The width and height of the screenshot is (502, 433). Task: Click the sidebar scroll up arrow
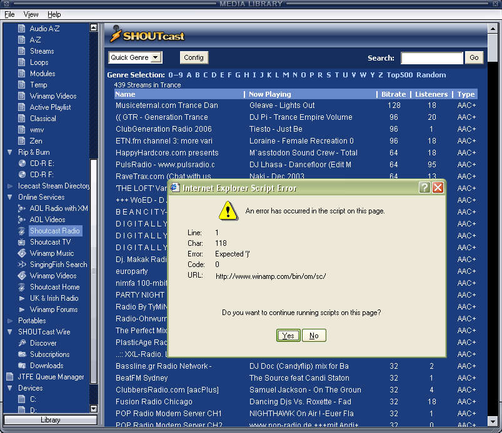(94, 28)
